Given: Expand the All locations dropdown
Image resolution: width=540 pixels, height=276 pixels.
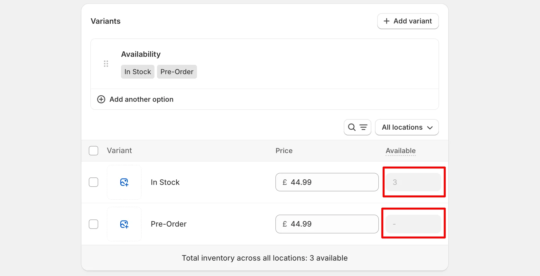Looking at the screenshot, I should (406, 127).
